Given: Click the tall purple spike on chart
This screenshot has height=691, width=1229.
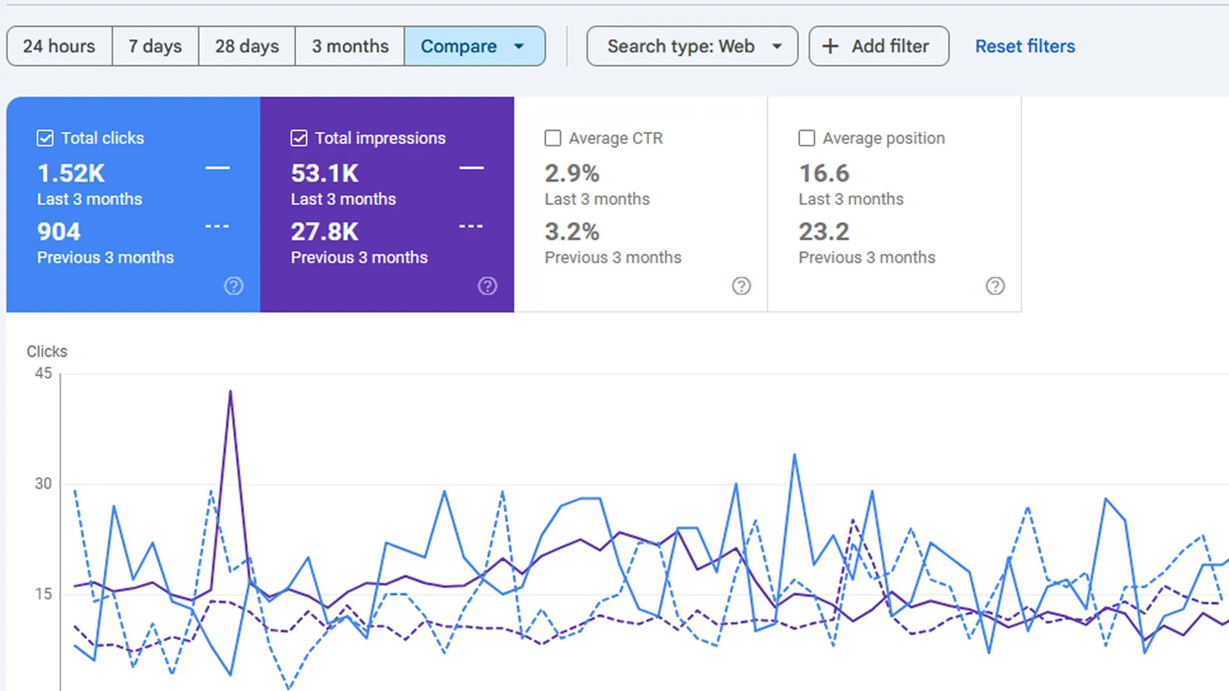Looking at the screenshot, I should tap(230, 392).
